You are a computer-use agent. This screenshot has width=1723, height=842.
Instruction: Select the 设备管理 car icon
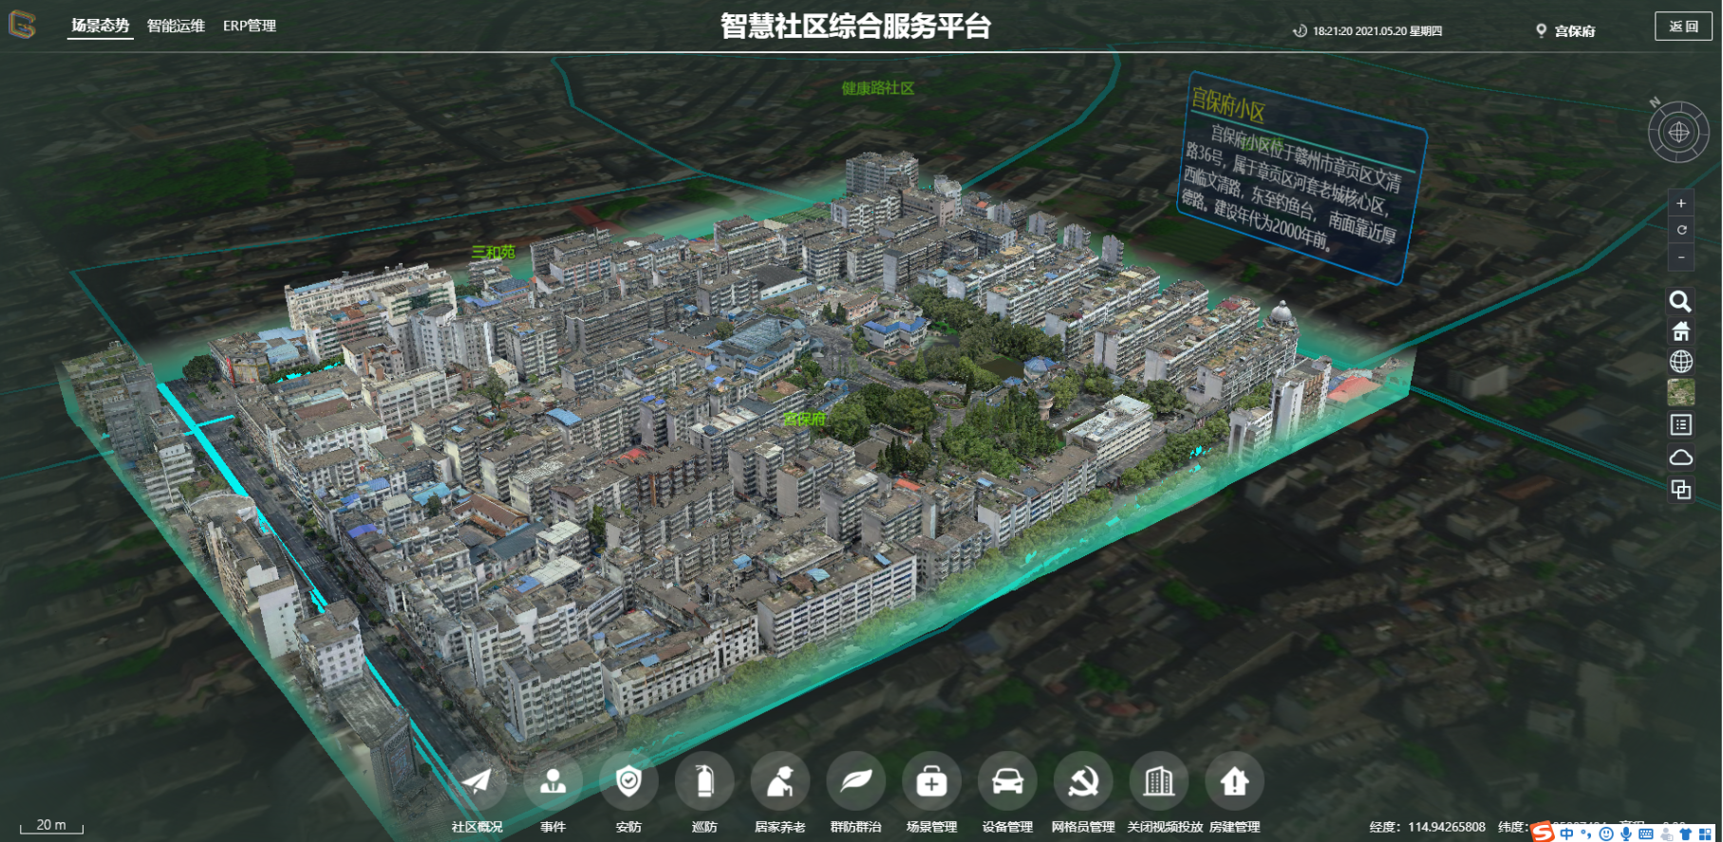[1007, 782]
